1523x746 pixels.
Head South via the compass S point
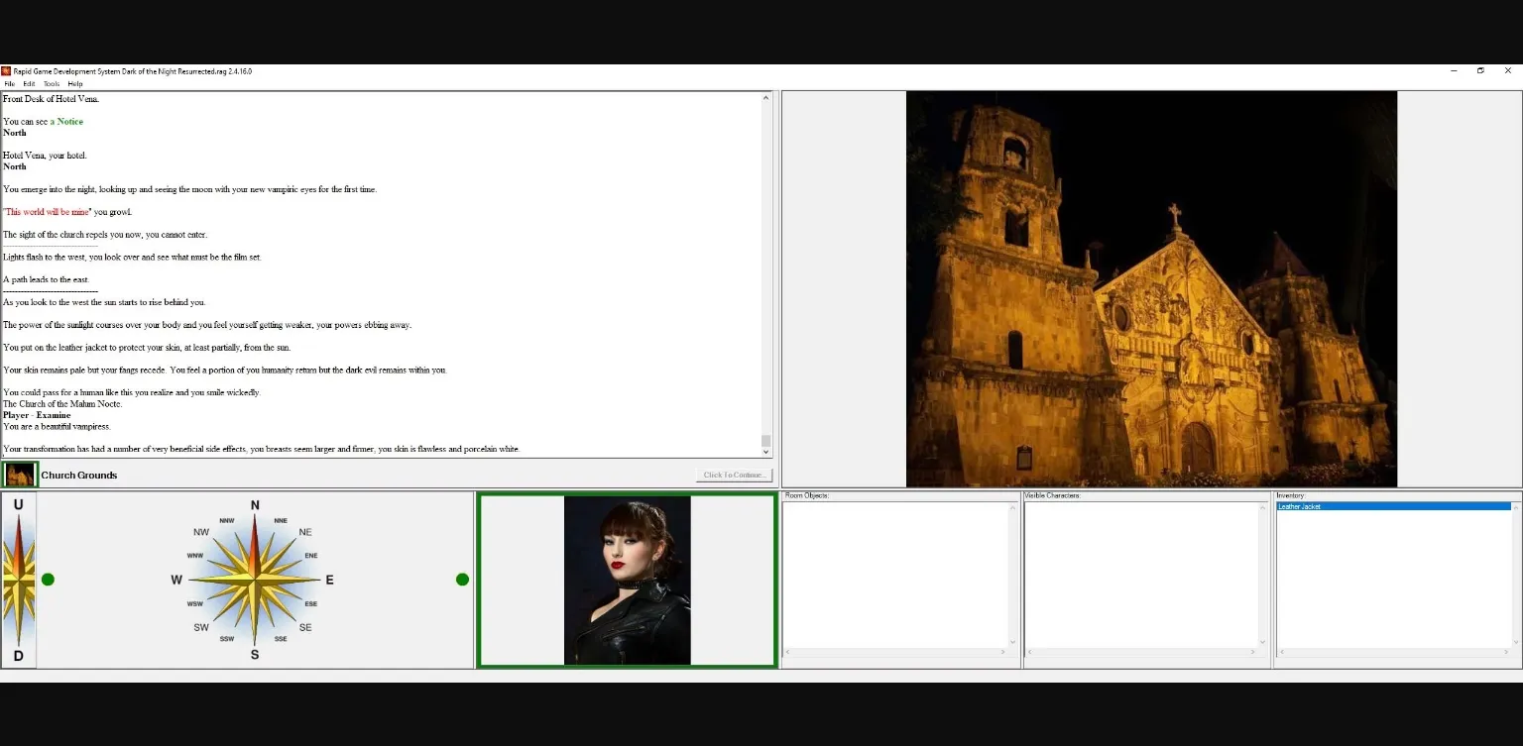[255, 654]
